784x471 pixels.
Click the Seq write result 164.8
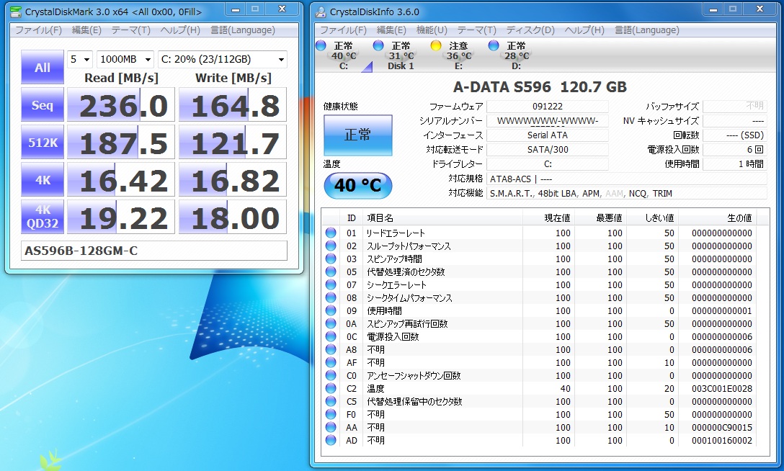[x=233, y=105]
